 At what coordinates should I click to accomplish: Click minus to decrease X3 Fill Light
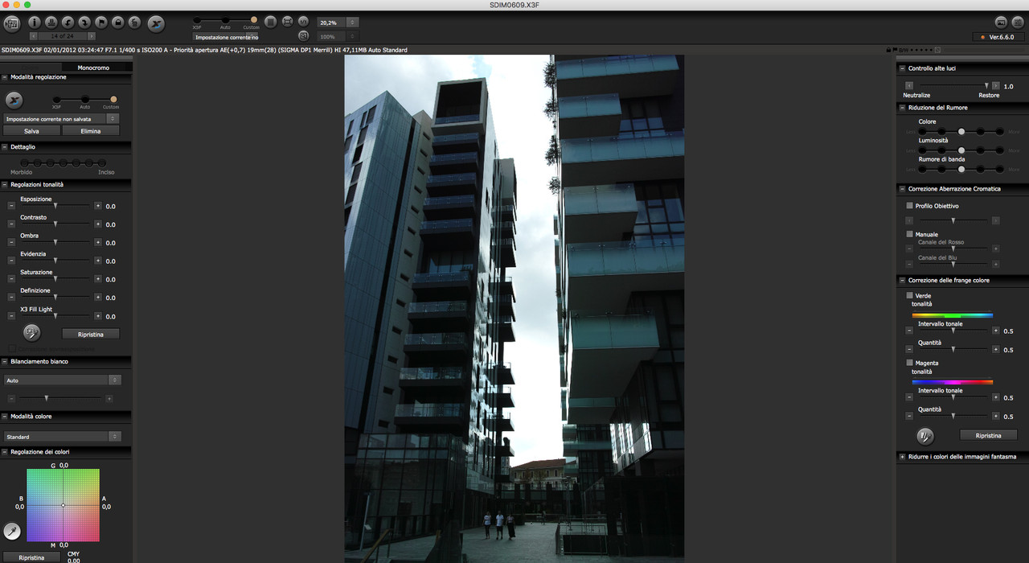pos(11,316)
